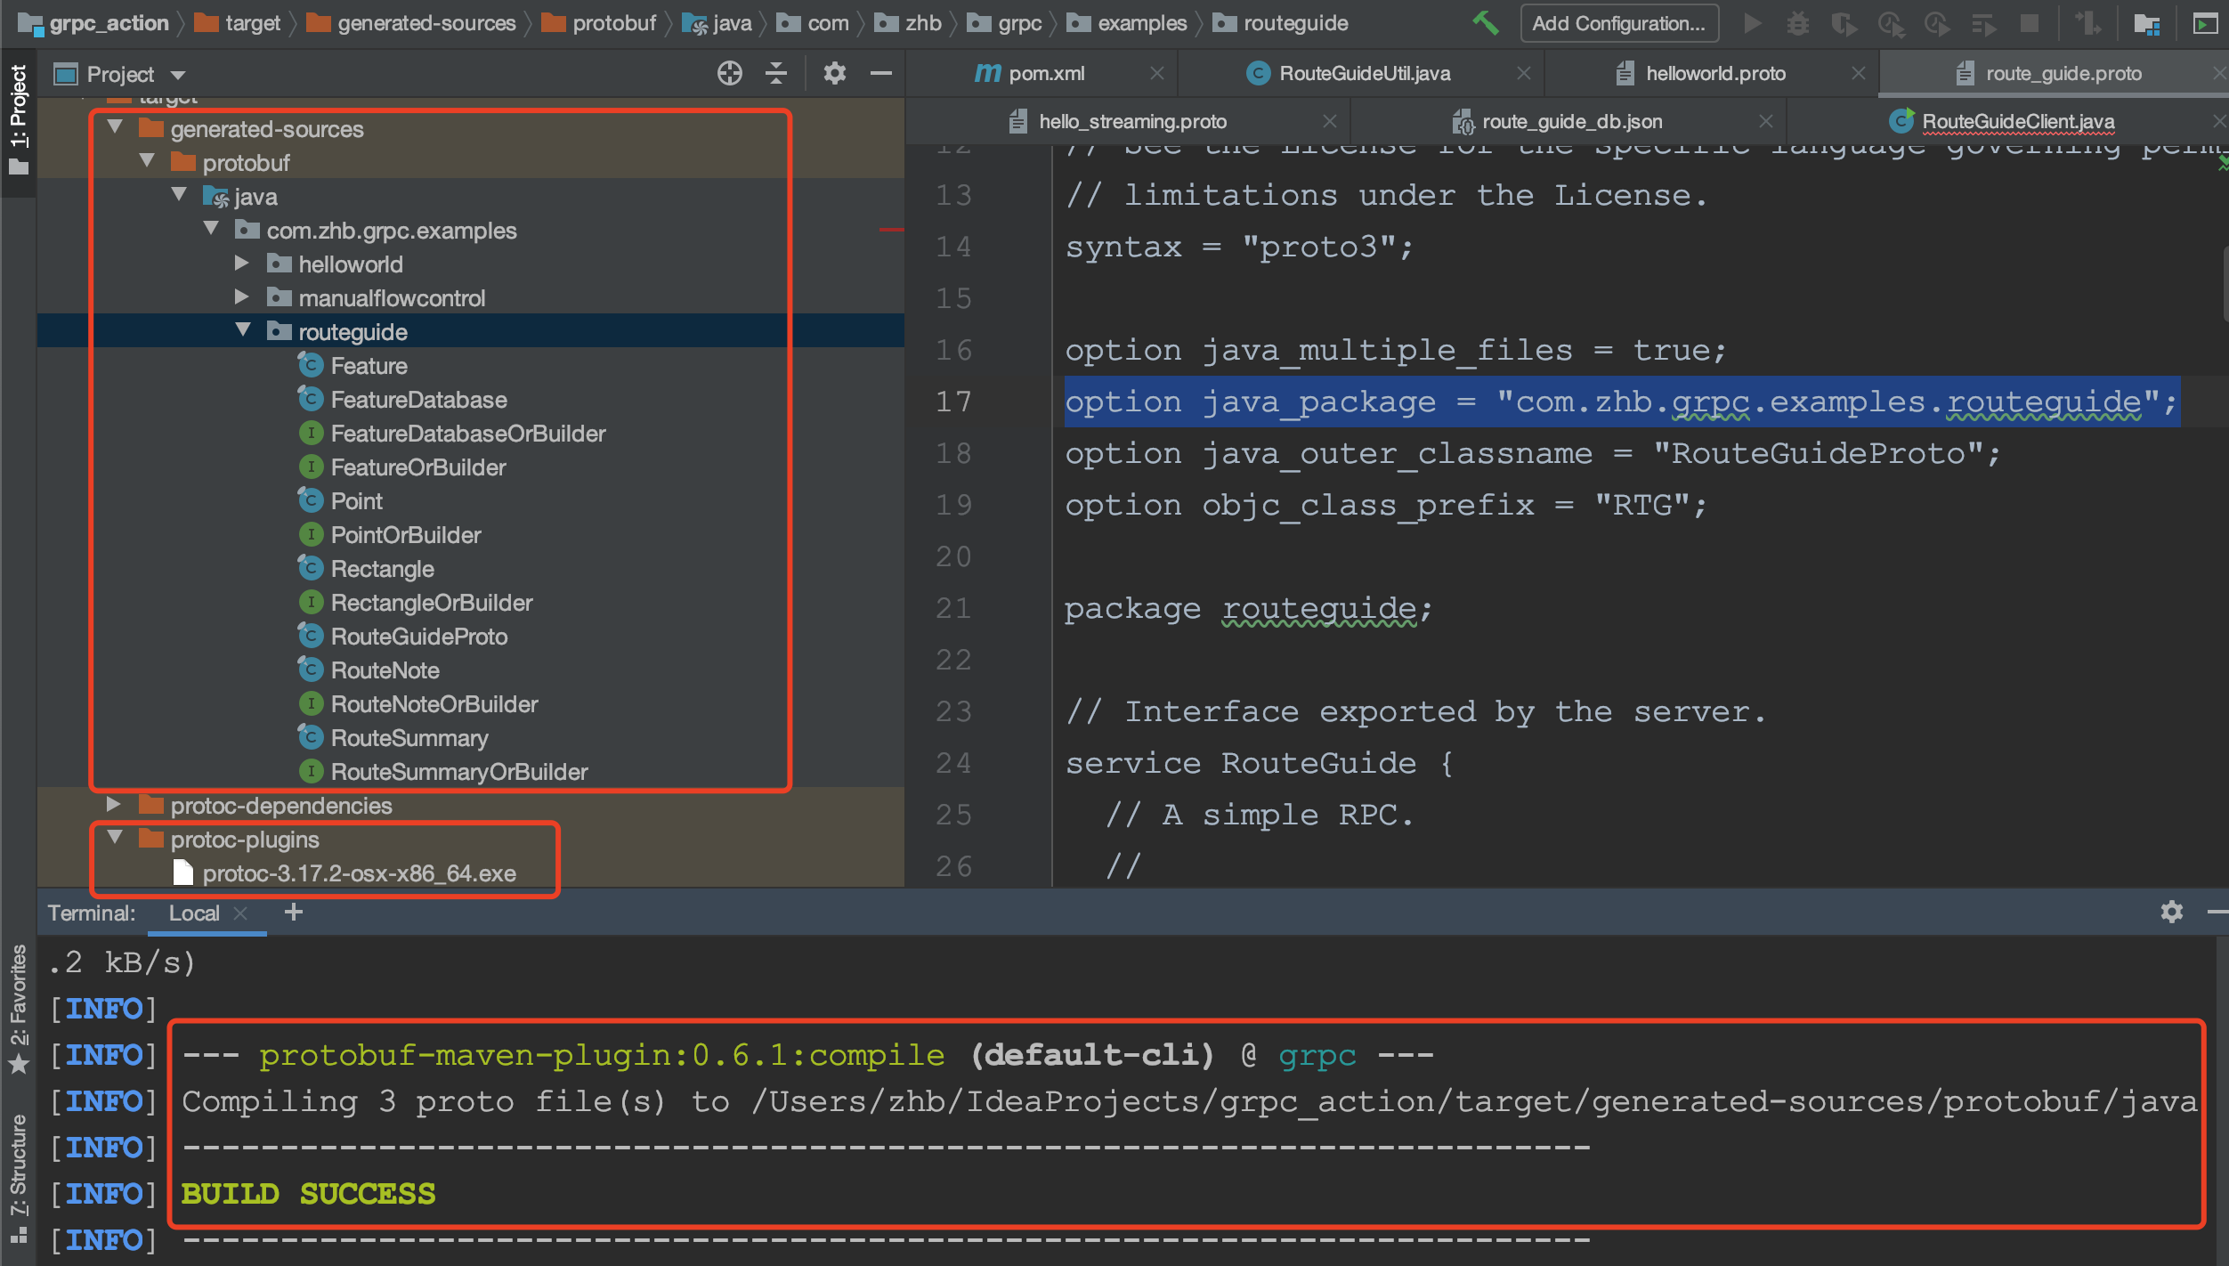
Task: Click the Debug bug icon
Action: (1798, 23)
